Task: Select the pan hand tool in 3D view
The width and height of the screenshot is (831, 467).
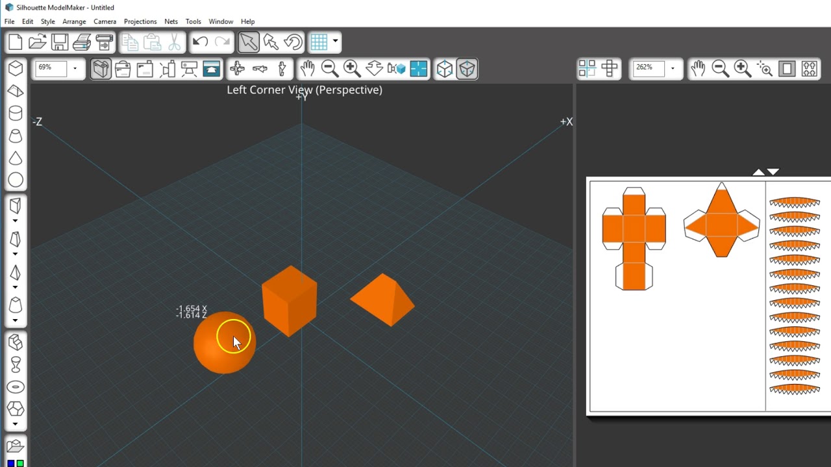Action: [307, 69]
